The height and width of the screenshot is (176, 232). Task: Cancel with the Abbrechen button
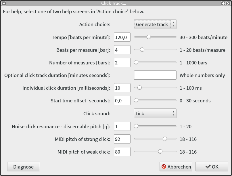[x=176, y=167]
